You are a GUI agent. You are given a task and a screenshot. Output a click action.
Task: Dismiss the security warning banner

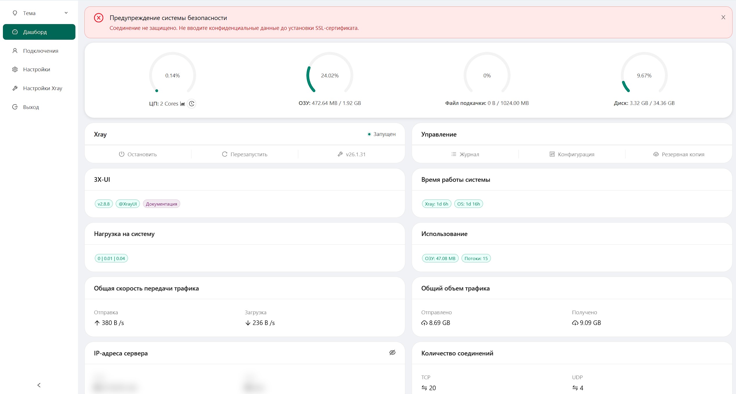pyautogui.click(x=723, y=17)
